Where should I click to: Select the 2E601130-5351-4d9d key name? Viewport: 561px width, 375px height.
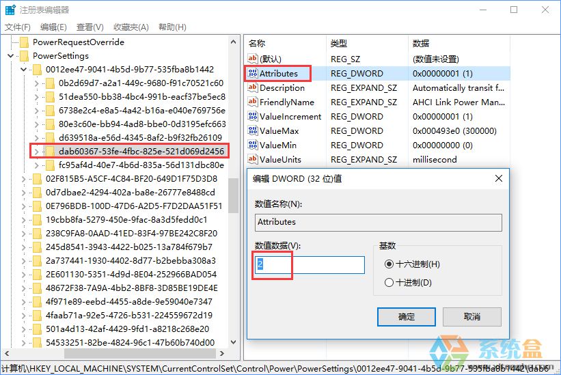131,275
